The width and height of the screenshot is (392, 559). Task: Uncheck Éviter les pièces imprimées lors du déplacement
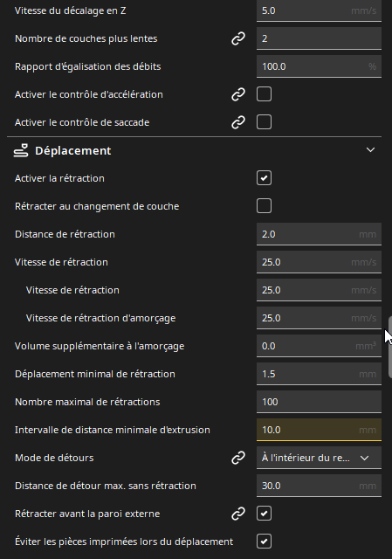click(x=264, y=542)
